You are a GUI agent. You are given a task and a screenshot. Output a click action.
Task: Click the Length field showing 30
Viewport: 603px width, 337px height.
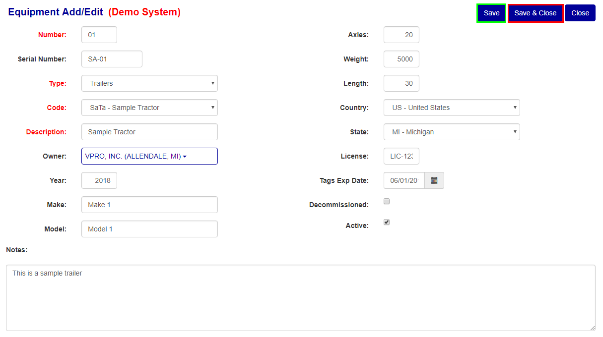402,83
